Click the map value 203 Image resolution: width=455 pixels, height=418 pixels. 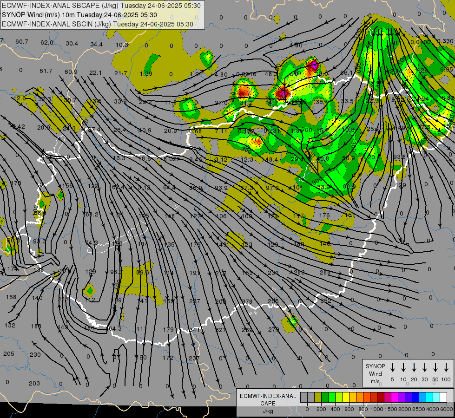point(34,383)
